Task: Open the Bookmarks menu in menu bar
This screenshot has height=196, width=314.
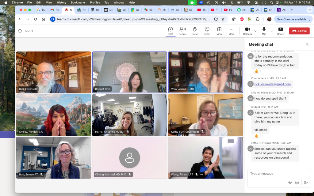Action: (78, 2)
